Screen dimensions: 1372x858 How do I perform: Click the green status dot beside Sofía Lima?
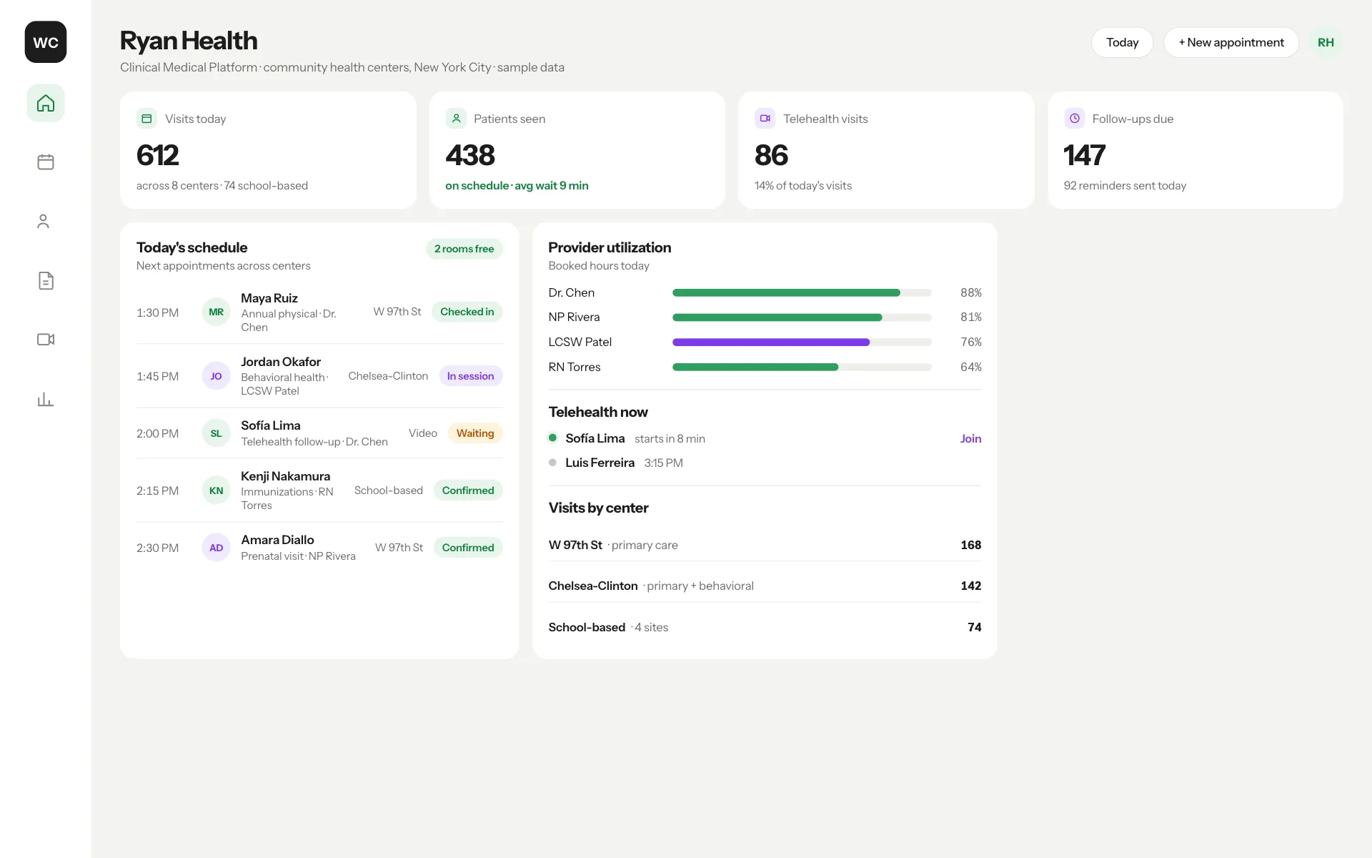[x=552, y=438]
